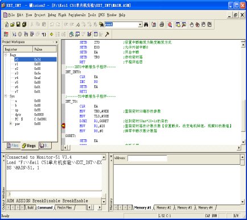Open the Debug menu

[52, 15]
